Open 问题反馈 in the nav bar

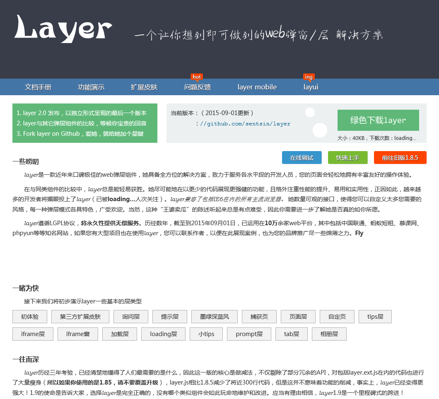pyautogui.click(x=198, y=87)
